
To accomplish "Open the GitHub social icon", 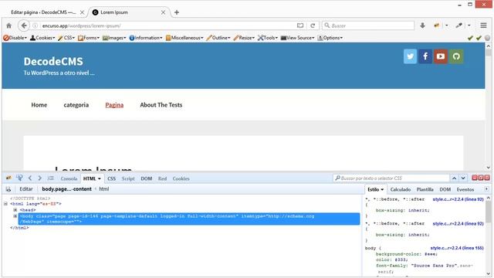I will [456, 56].
